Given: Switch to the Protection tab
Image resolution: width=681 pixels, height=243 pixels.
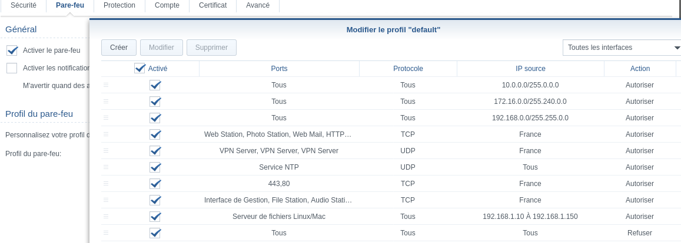Looking at the screenshot, I should point(119,5).
